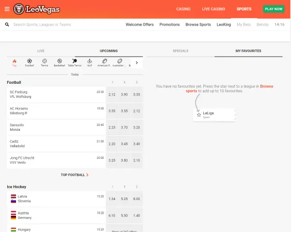
Task: Select draw odds 5.50 for Austria vs Germany
Action: [124, 216]
